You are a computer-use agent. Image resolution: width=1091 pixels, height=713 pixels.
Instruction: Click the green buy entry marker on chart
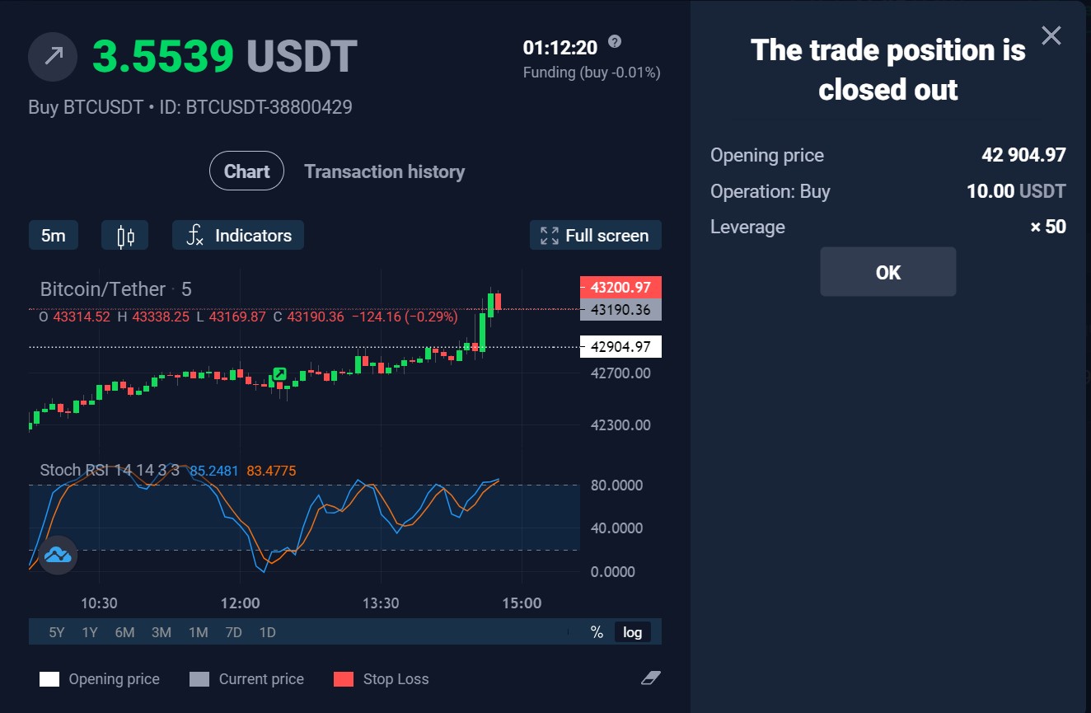(x=279, y=374)
